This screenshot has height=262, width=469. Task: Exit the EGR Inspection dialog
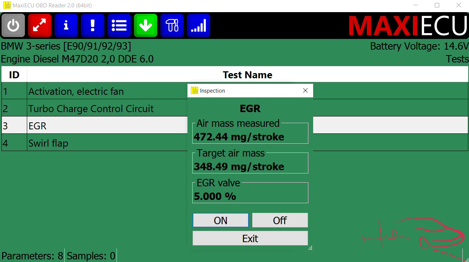(250, 238)
